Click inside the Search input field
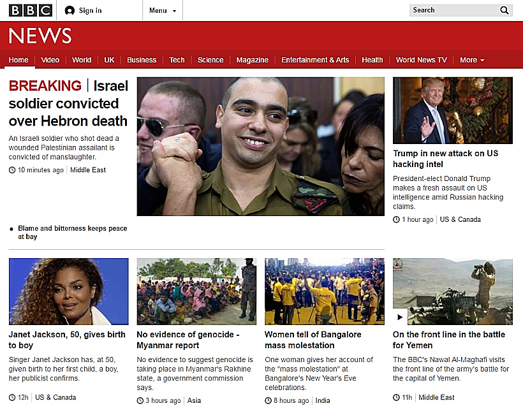 pos(453,10)
